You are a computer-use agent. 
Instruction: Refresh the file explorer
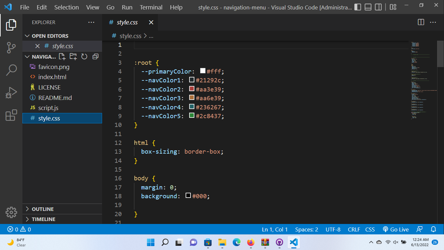coord(84,57)
